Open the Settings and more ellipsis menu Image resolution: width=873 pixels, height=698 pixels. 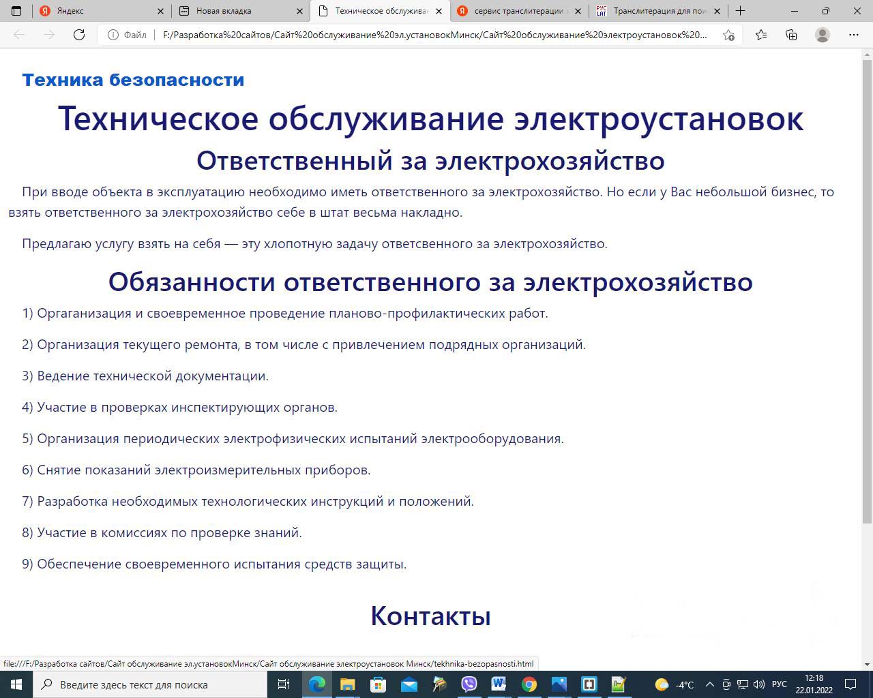click(853, 35)
